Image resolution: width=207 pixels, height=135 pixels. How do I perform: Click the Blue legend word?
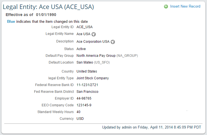coord(11,21)
